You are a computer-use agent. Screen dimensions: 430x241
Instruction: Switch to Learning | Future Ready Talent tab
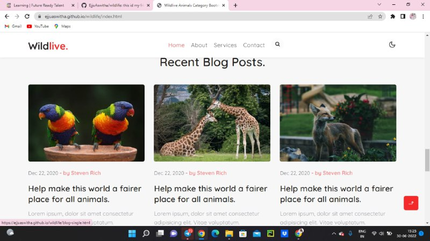pyautogui.click(x=38, y=5)
